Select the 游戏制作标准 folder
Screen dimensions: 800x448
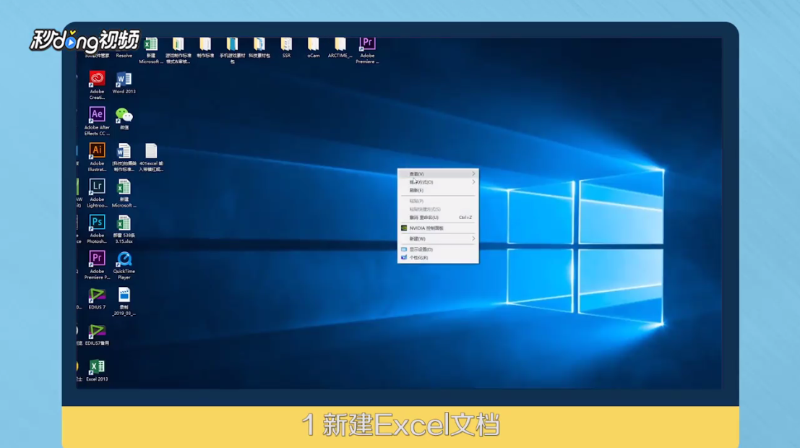pyautogui.click(x=178, y=50)
